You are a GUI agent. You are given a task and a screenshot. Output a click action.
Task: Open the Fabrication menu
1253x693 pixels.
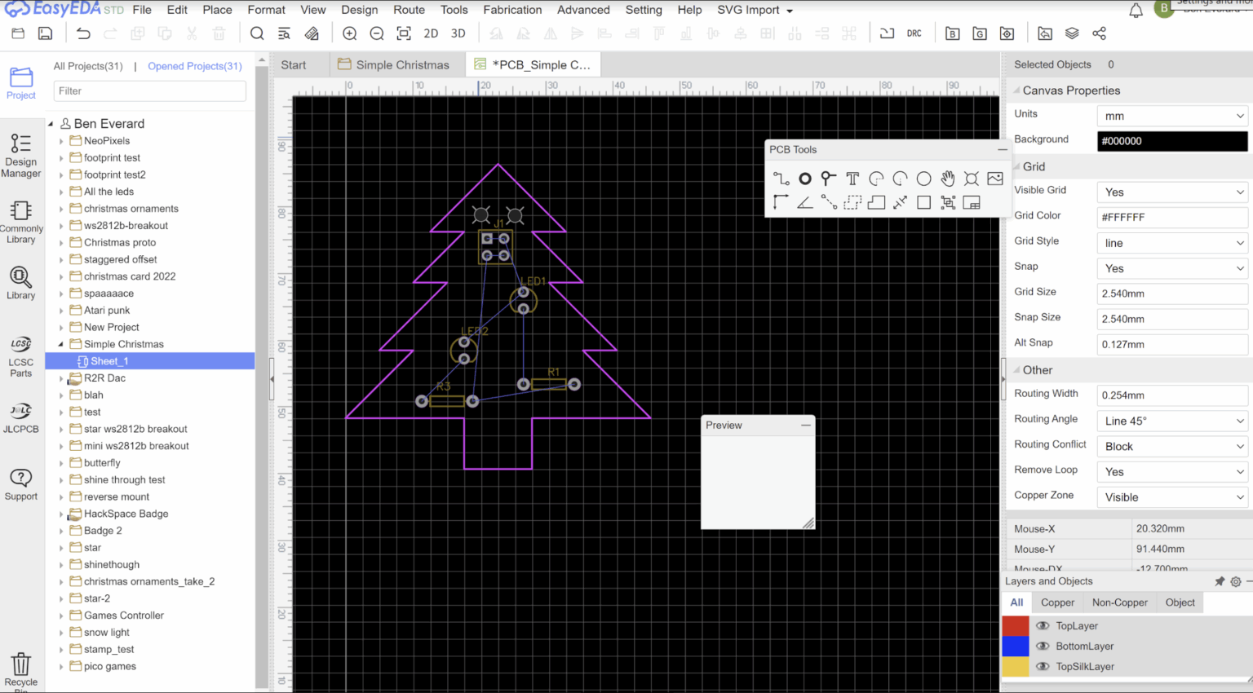[512, 10]
